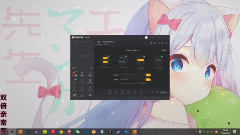Click the exit button of OBS third-party mode
Image resolution: width=240 pixels, height=135 pixels.
click(164, 50)
